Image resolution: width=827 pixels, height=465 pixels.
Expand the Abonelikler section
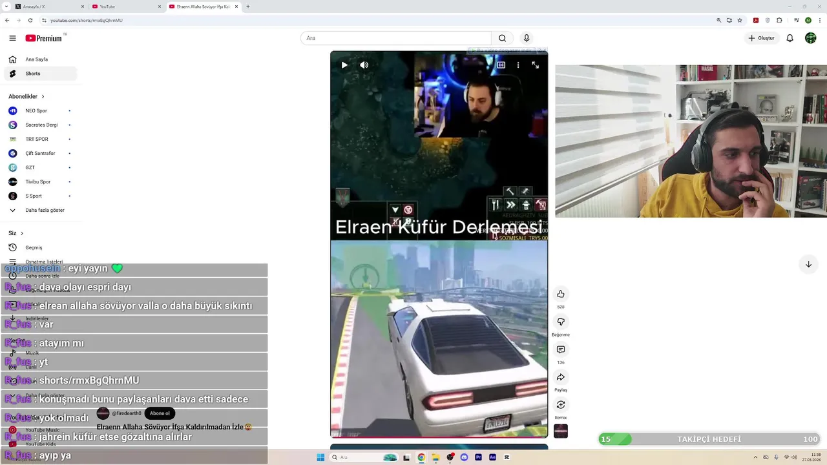click(26, 96)
